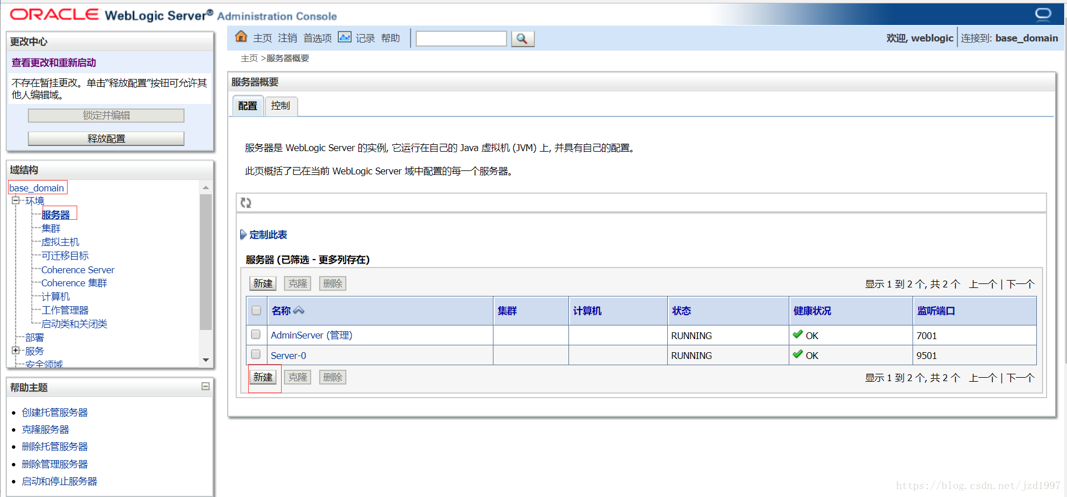The image size is (1067, 497).
Task: Click the 7001 port cell
Action: [x=974, y=336]
